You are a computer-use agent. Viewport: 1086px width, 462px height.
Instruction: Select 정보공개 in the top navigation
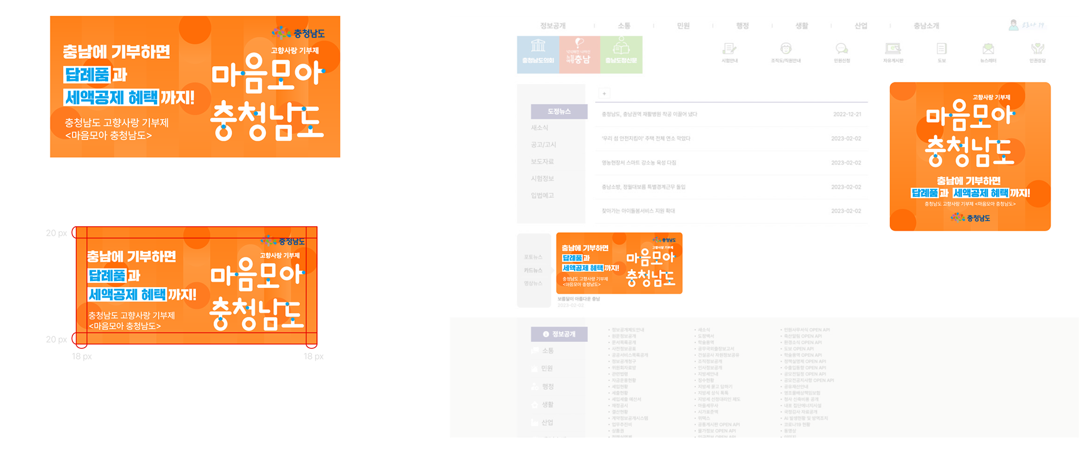(x=553, y=25)
